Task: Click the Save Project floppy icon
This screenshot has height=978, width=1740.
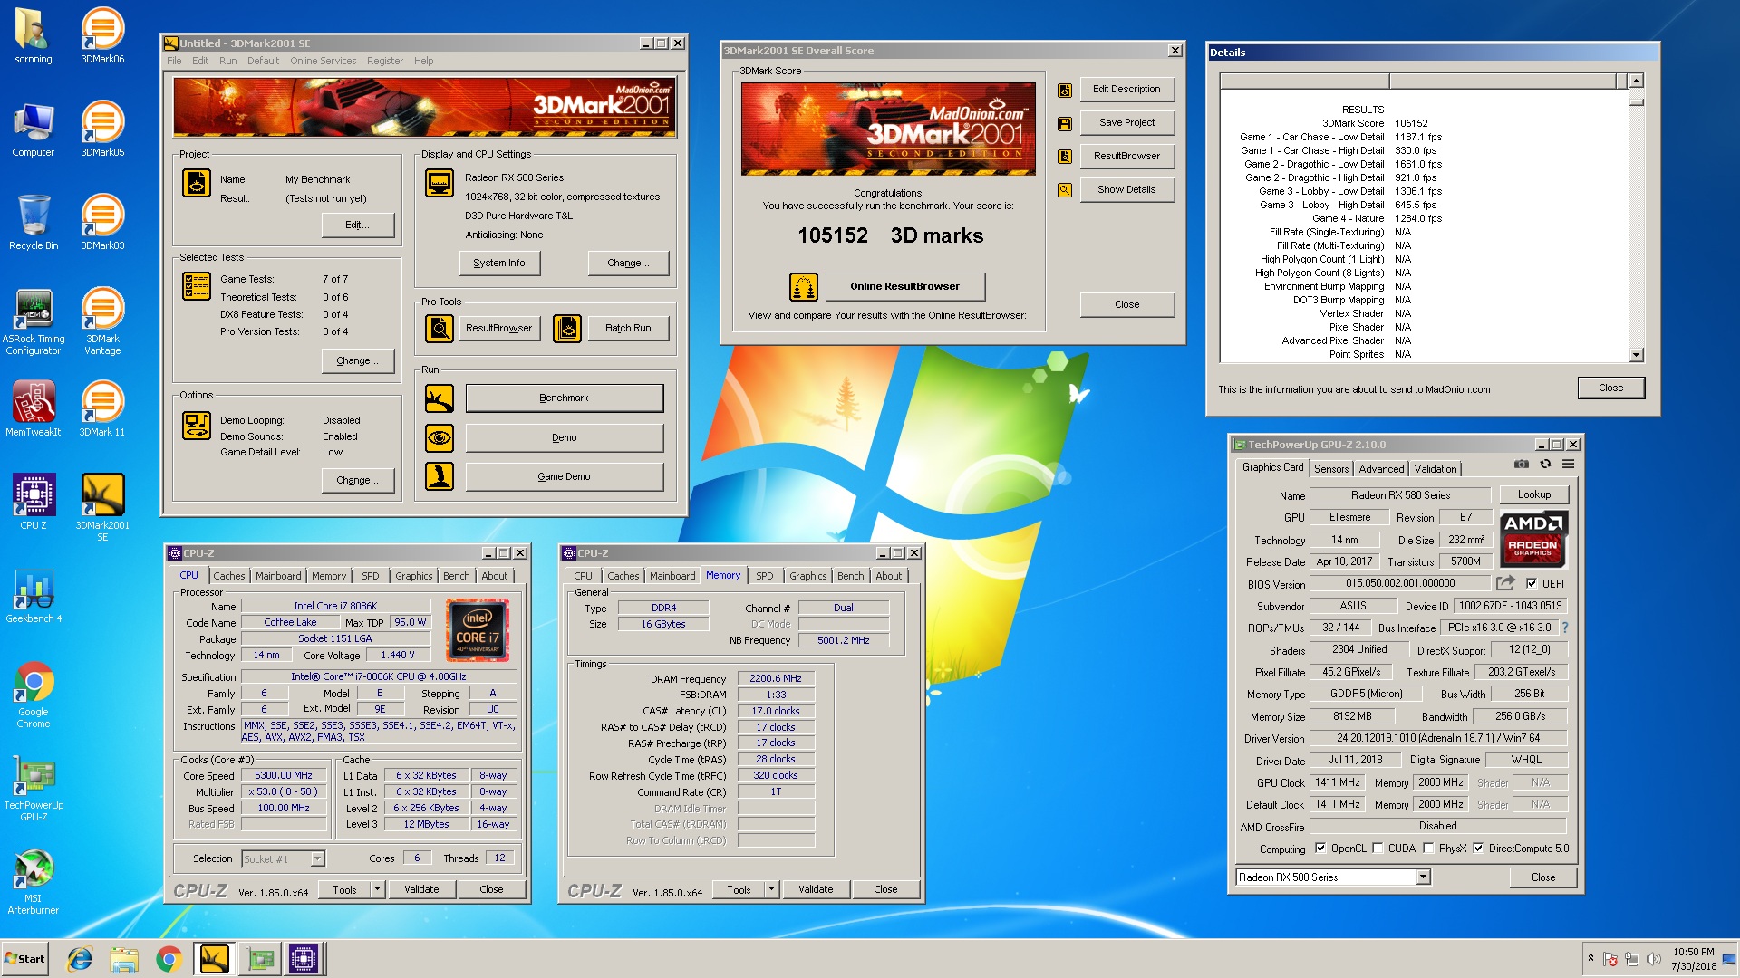Action: 1065,123
